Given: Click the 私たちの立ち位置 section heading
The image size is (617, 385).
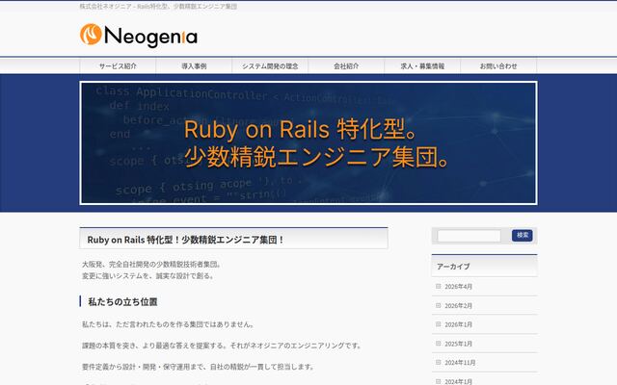Looking at the screenshot, I should pyautogui.click(x=122, y=301).
